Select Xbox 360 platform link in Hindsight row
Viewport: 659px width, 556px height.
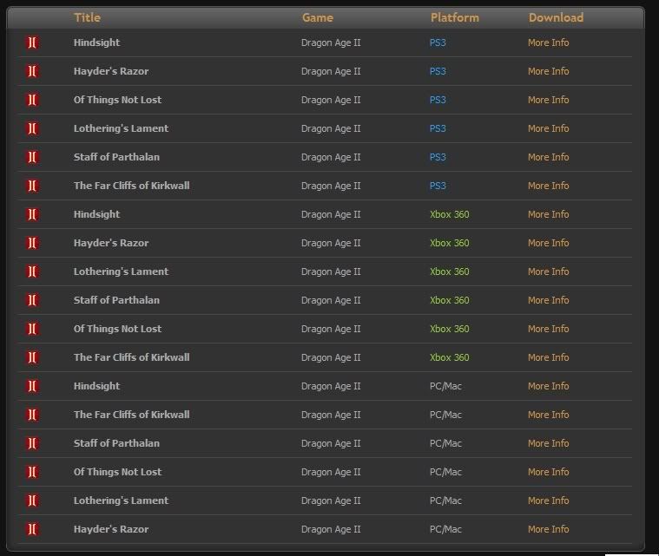(449, 214)
